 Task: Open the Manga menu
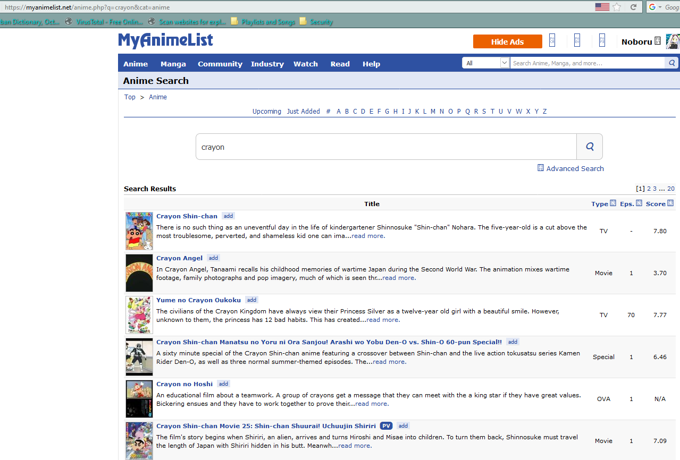coord(173,64)
